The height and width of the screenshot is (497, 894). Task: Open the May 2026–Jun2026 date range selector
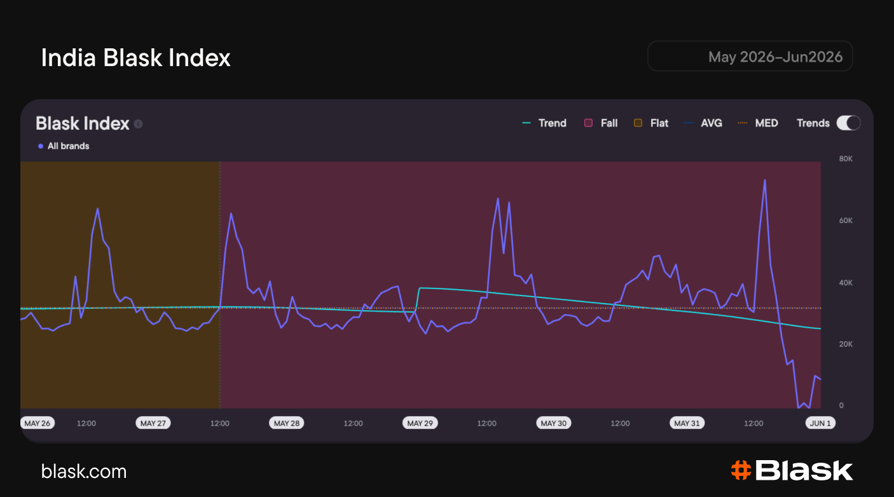[750, 57]
